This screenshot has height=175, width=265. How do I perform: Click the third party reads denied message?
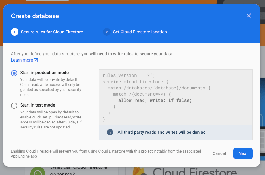pos(161,132)
